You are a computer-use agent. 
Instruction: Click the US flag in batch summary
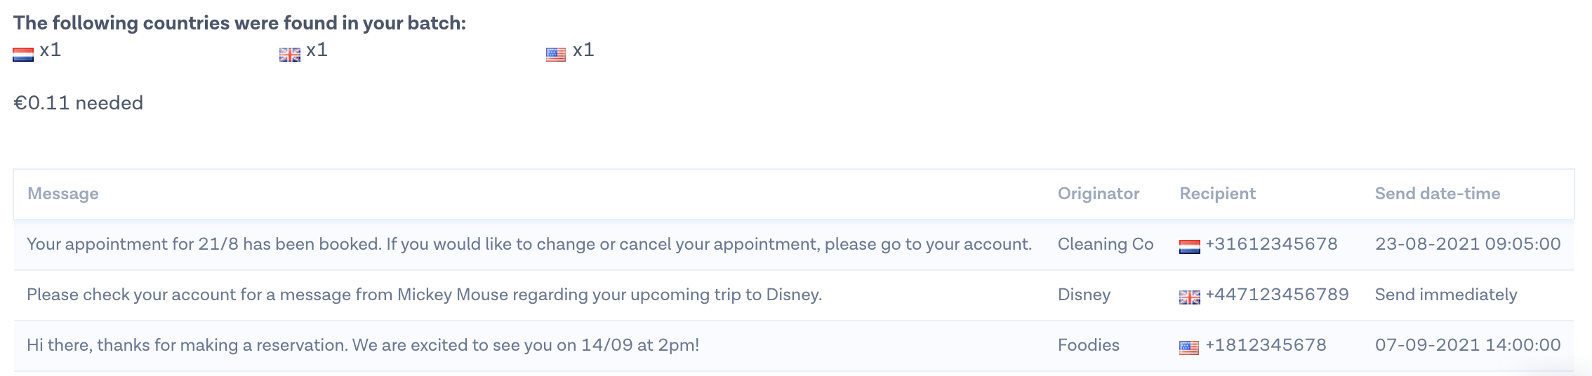(x=556, y=54)
